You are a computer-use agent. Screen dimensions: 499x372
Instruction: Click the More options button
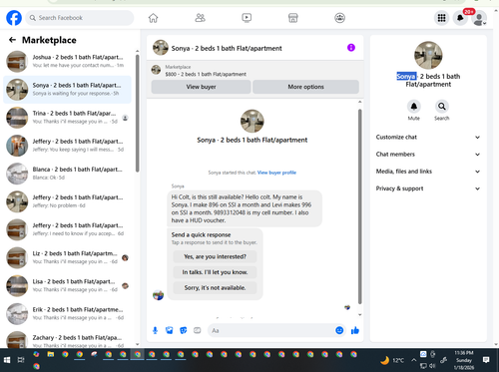point(305,87)
